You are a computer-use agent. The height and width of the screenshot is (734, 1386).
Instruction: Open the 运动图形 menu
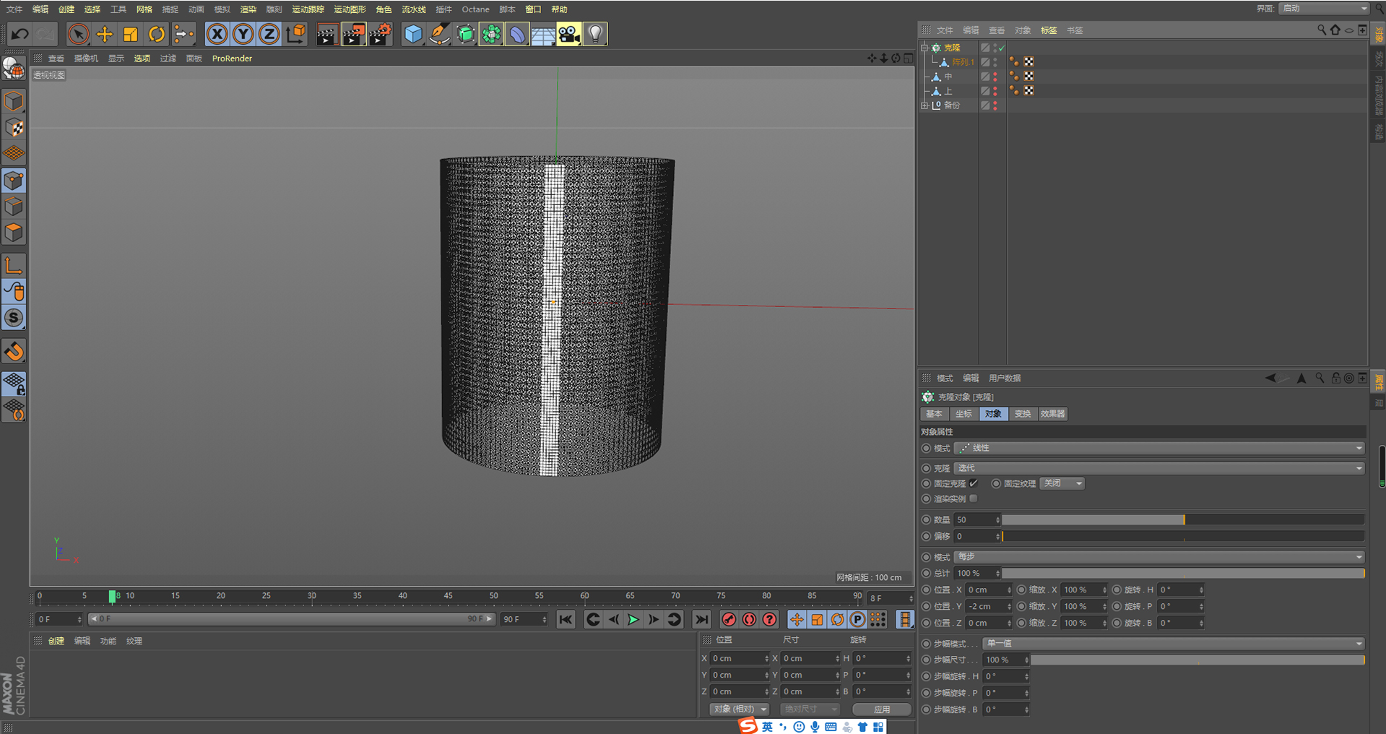[350, 9]
